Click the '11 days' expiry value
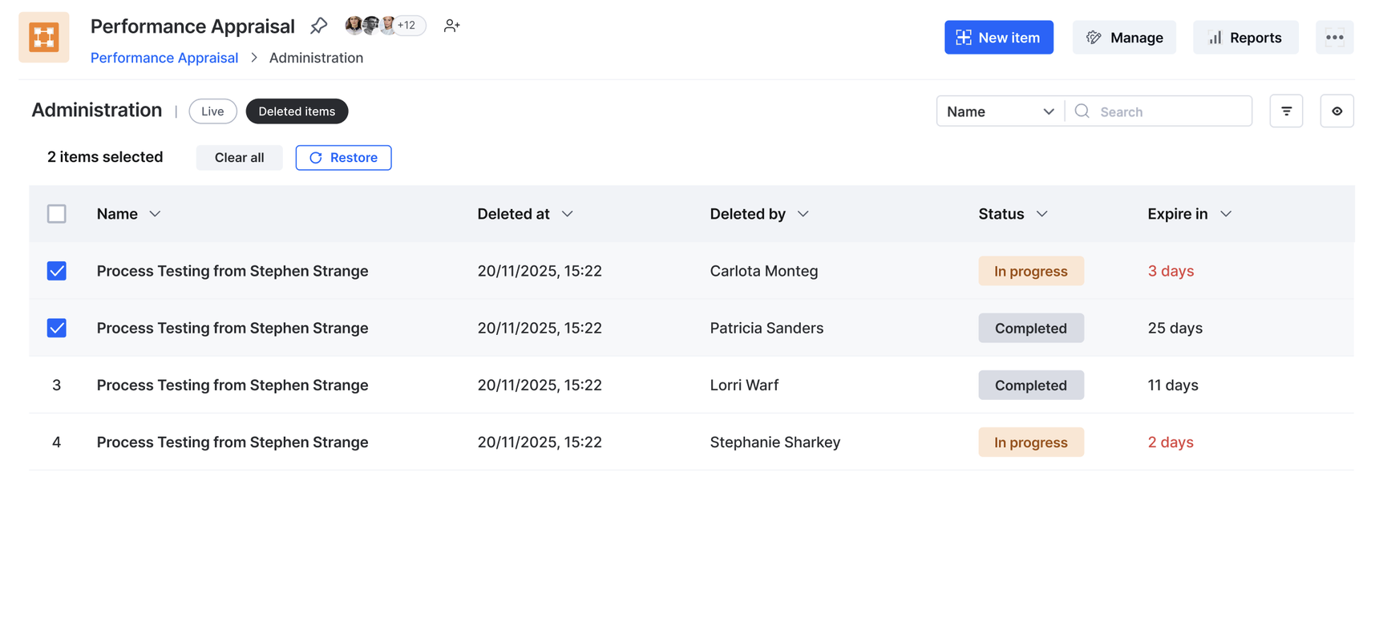 [1173, 386]
